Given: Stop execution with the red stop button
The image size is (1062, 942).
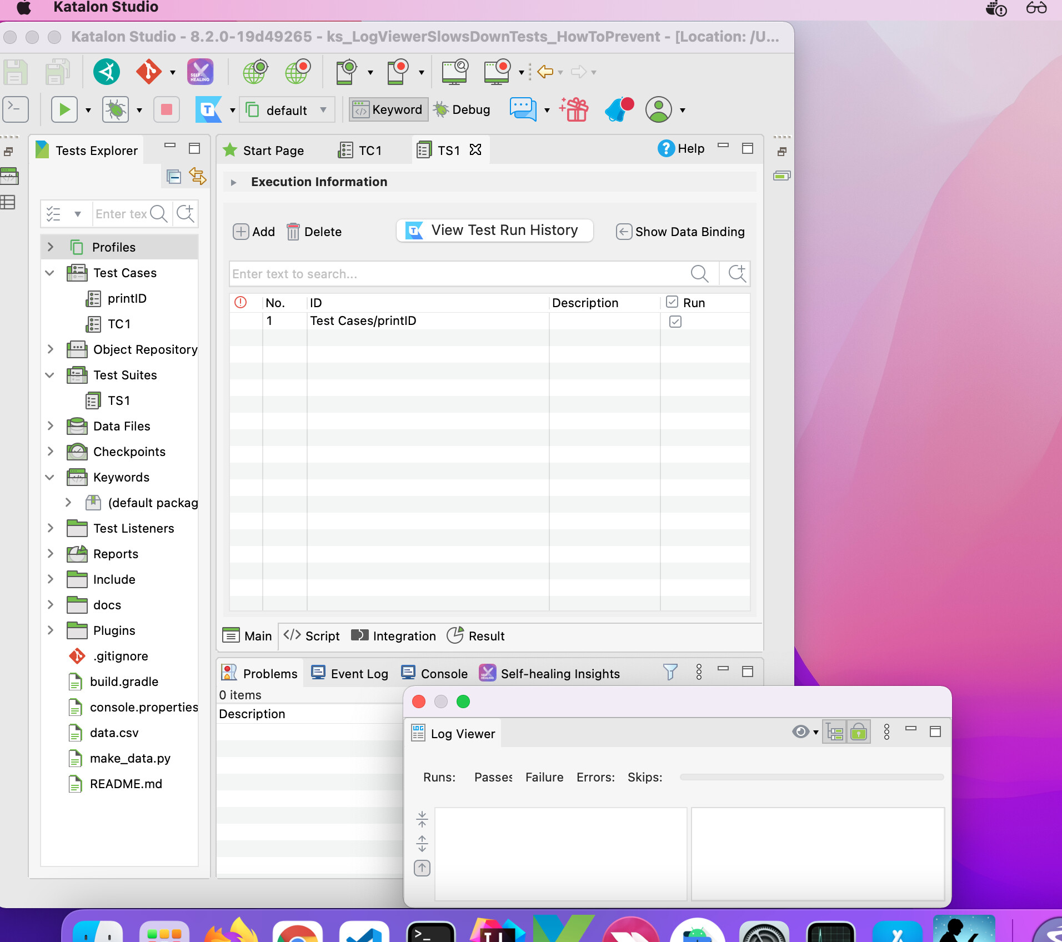Looking at the screenshot, I should (166, 109).
